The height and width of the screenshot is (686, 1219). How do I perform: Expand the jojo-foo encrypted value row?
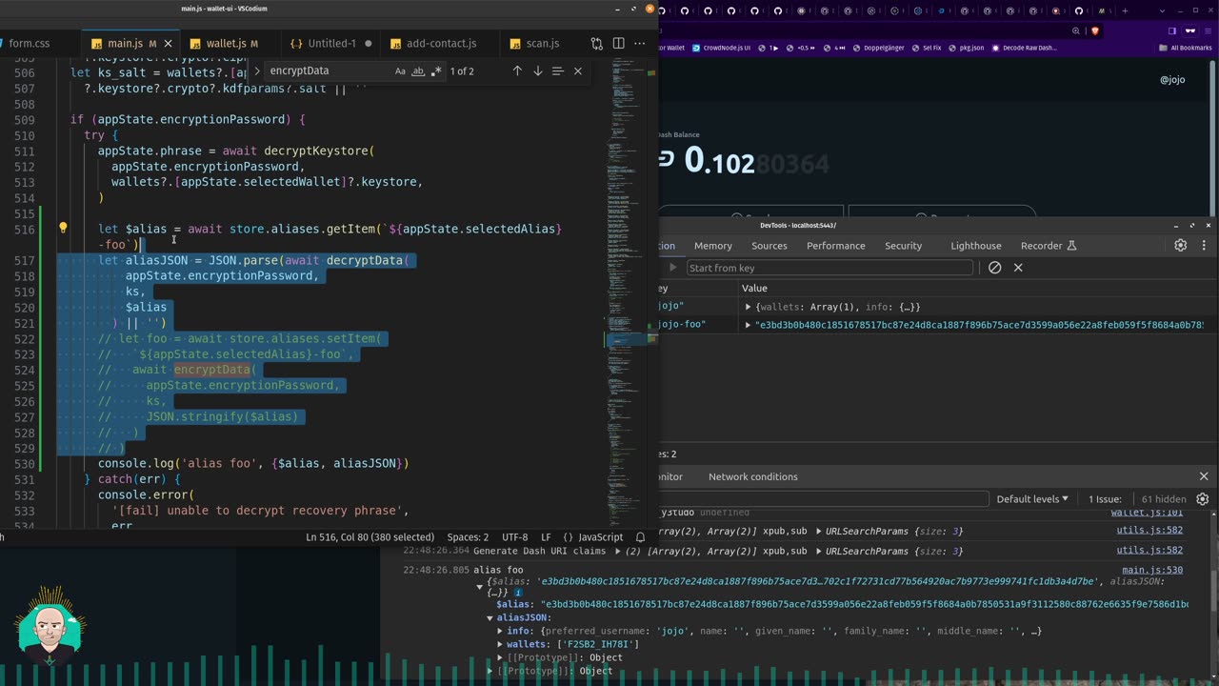[x=749, y=325]
